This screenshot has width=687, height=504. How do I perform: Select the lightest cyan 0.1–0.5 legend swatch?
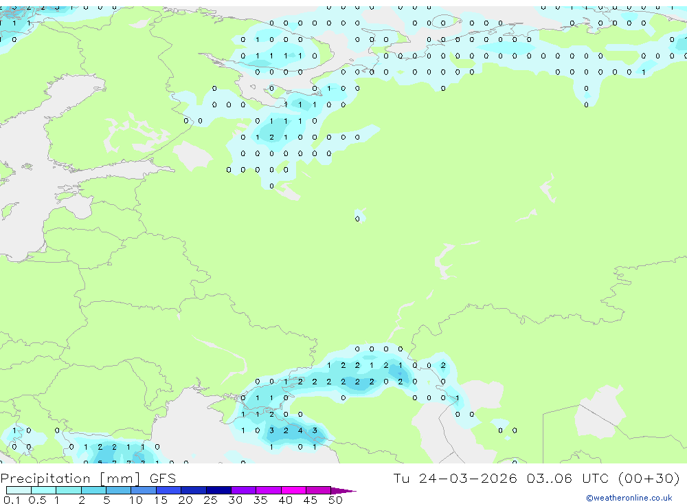(x=19, y=490)
